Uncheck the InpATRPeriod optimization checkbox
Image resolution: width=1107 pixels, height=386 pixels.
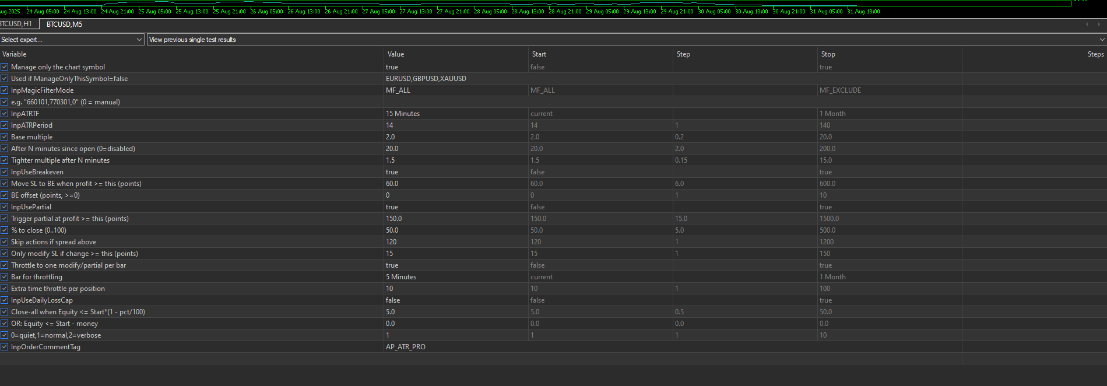(5, 125)
